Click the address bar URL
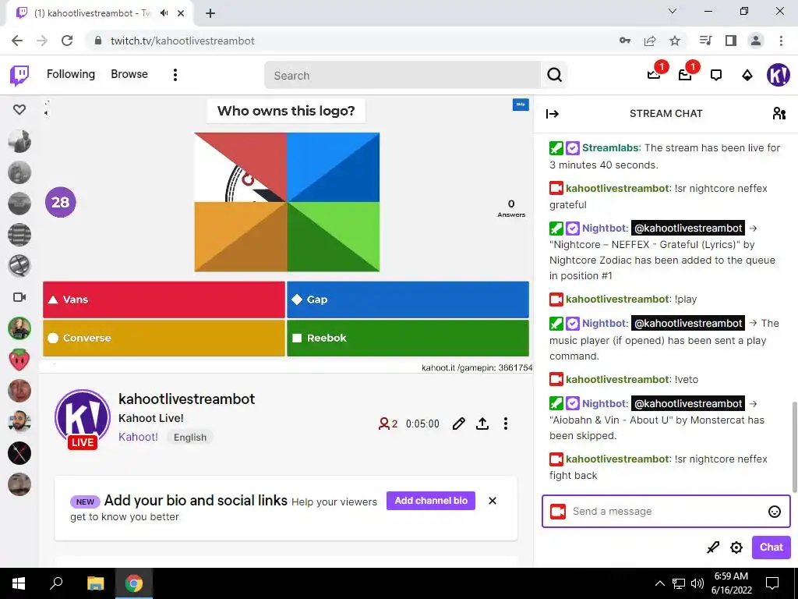 coord(182,41)
